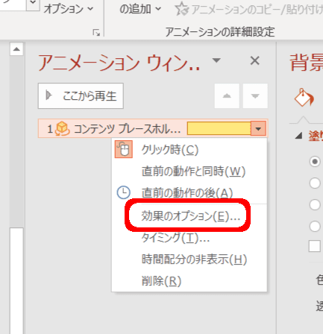Open the ribbon gallery more dropdown arrow
The height and width of the screenshot is (334, 323).
tap(34, 4)
